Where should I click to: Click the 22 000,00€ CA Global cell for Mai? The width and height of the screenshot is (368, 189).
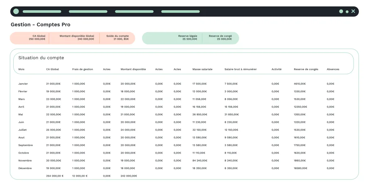point(53,115)
